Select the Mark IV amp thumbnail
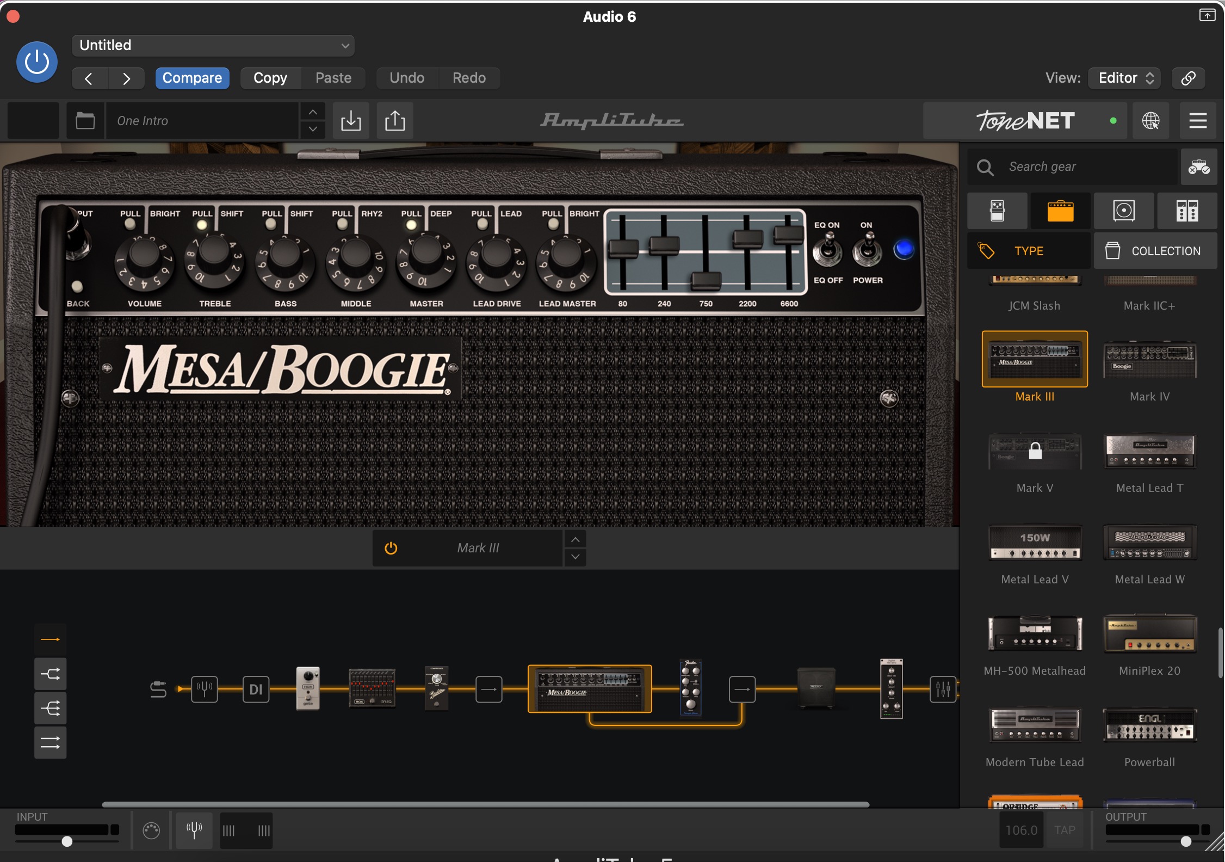1225x862 pixels. 1149,359
